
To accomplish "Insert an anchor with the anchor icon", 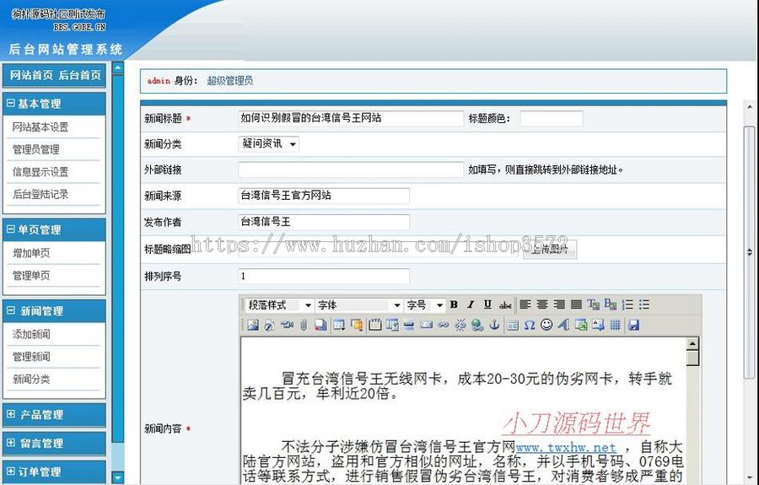I will click(494, 325).
